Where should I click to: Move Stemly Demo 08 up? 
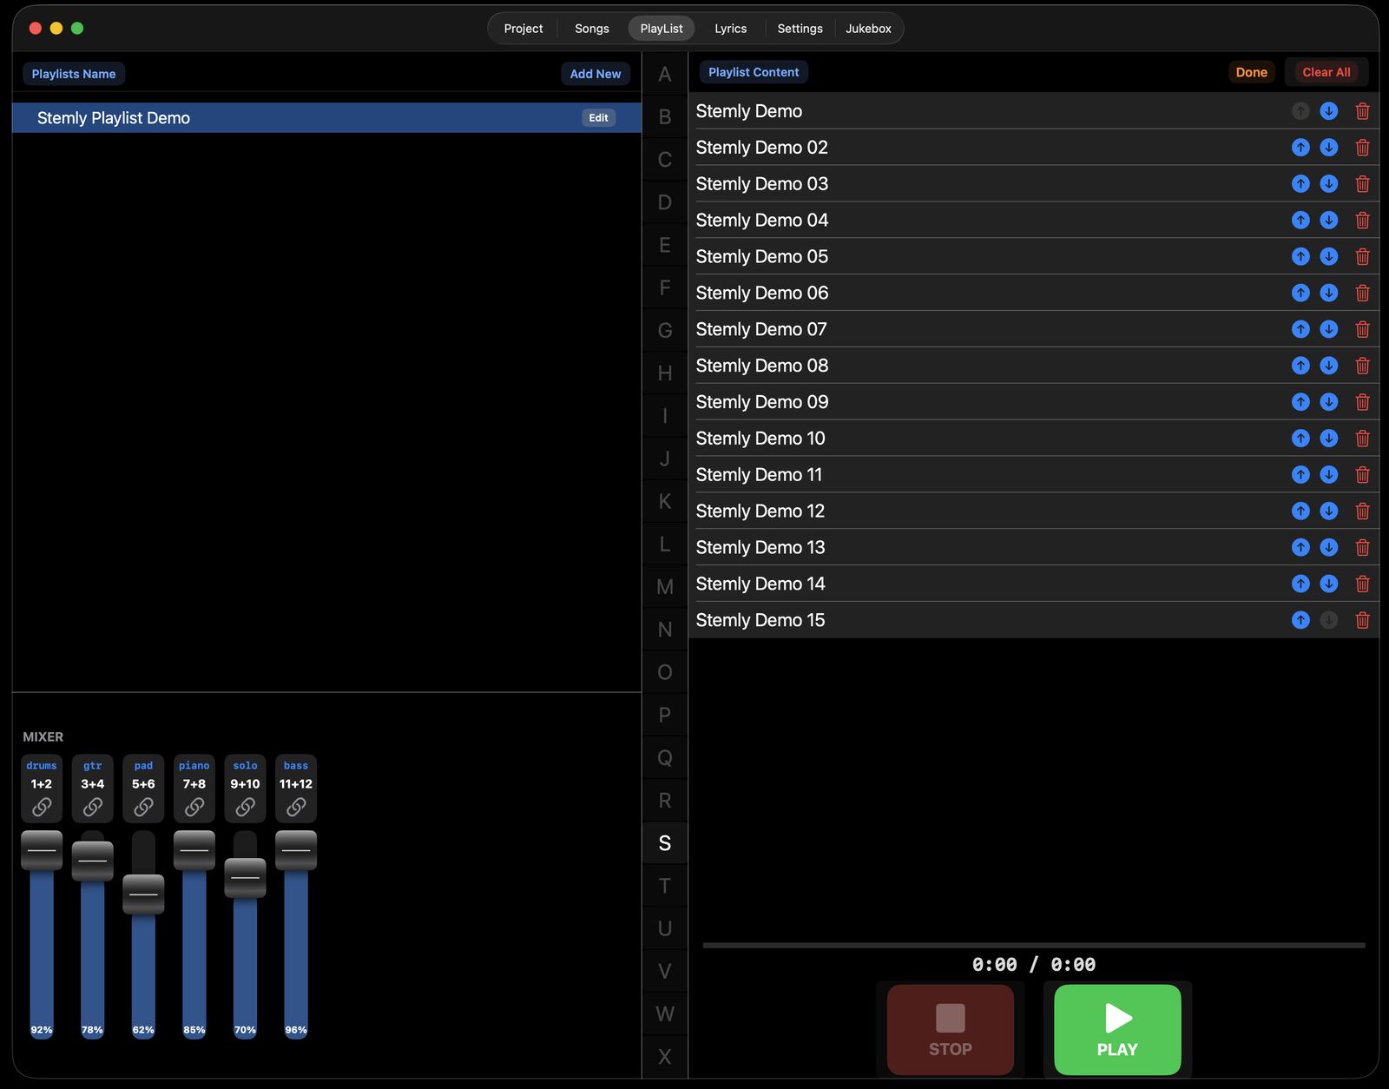[x=1300, y=366]
